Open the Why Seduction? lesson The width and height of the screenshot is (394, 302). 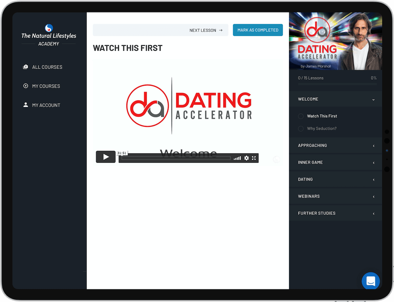pyautogui.click(x=322, y=129)
